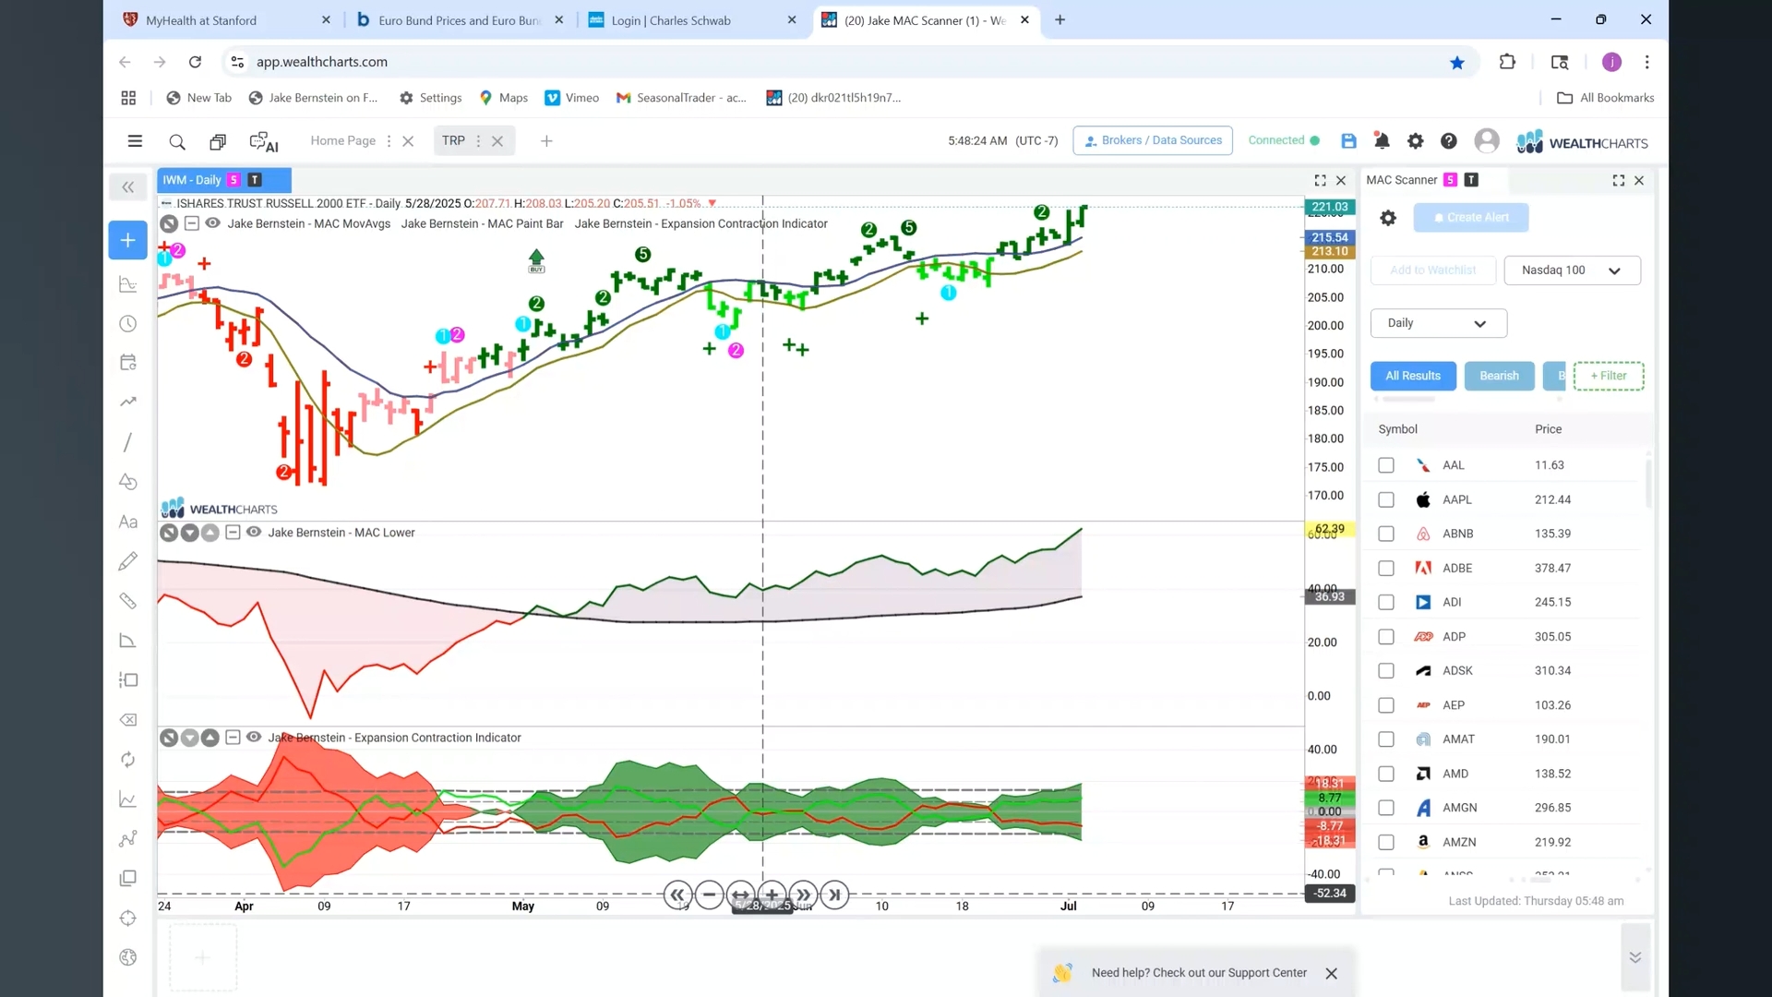Open Home Page tab options menu
The image size is (1772, 997).
coord(389,141)
